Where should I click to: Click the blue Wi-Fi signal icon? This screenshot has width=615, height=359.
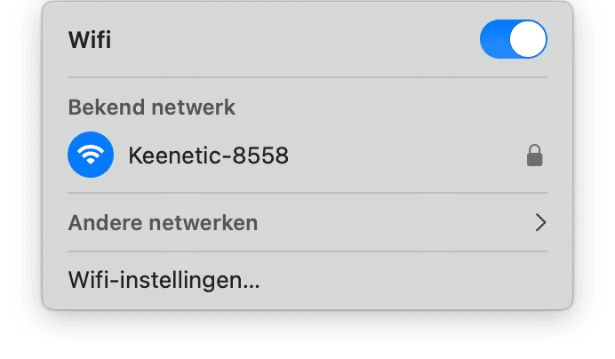pyautogui.click(x=91, y=155)
